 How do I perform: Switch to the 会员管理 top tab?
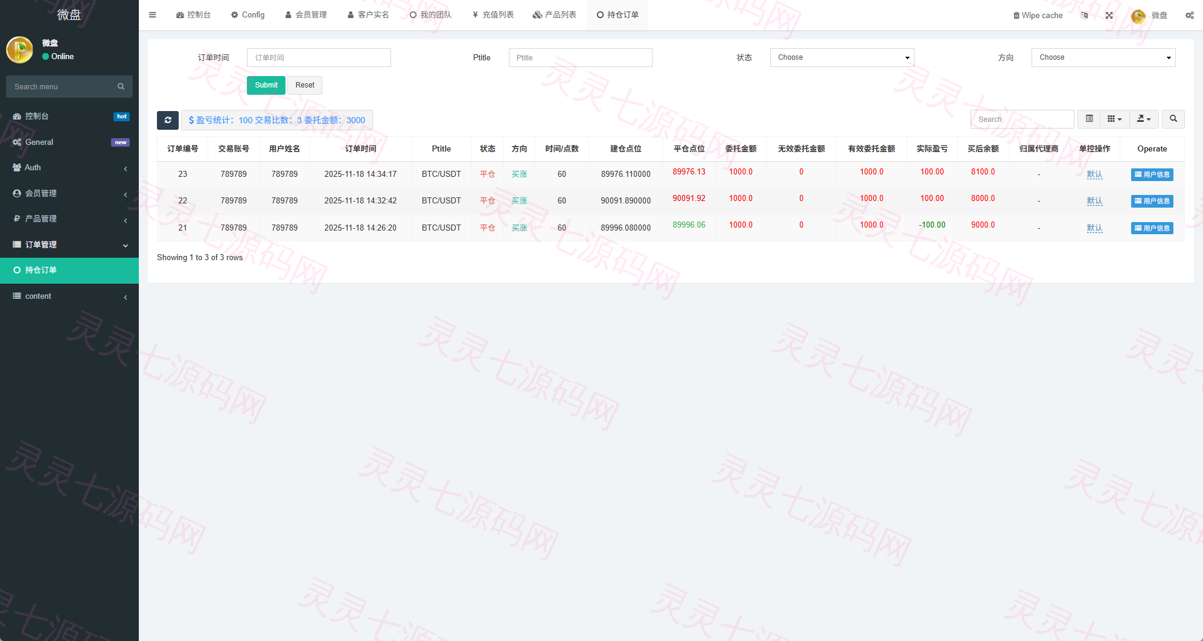pos(306,15)
